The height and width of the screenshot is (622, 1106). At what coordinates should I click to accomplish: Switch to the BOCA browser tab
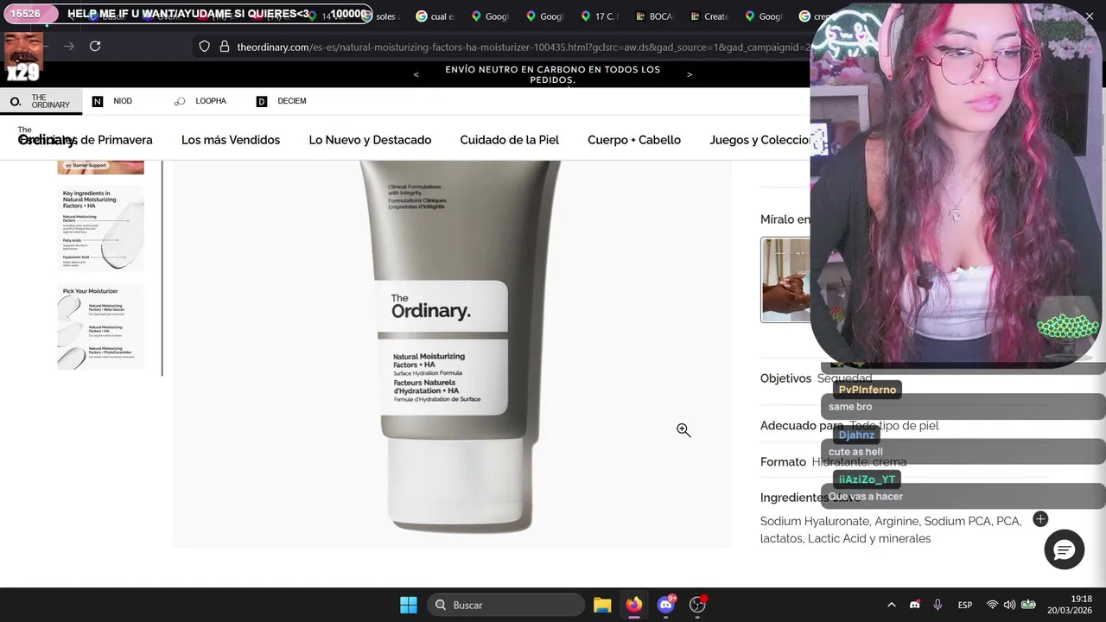654,16
